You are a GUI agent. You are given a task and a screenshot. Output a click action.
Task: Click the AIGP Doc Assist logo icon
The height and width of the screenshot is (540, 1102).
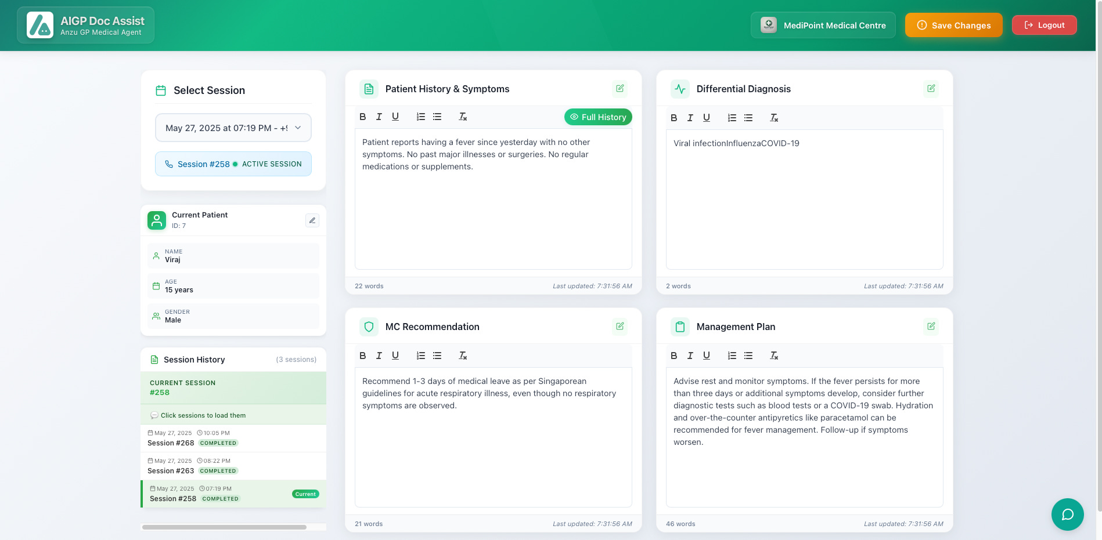(40, 25)
